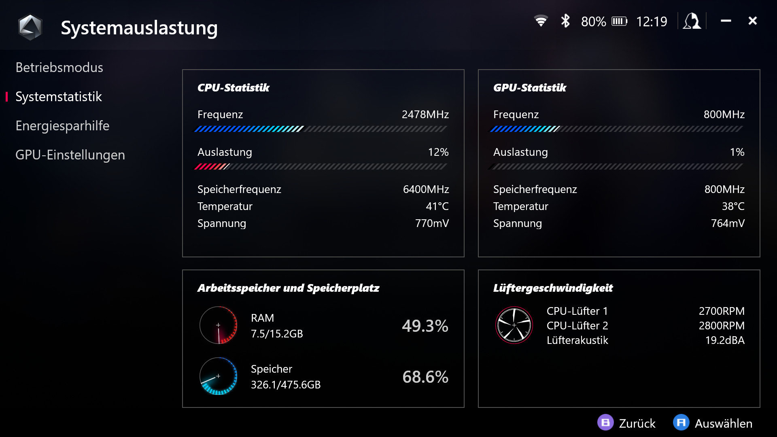Click the CPU Auslastung progress bar

coord(321,167)
